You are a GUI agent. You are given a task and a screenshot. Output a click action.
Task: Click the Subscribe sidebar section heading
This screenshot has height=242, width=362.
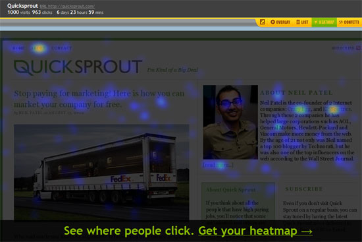click(x=304, y=189)
